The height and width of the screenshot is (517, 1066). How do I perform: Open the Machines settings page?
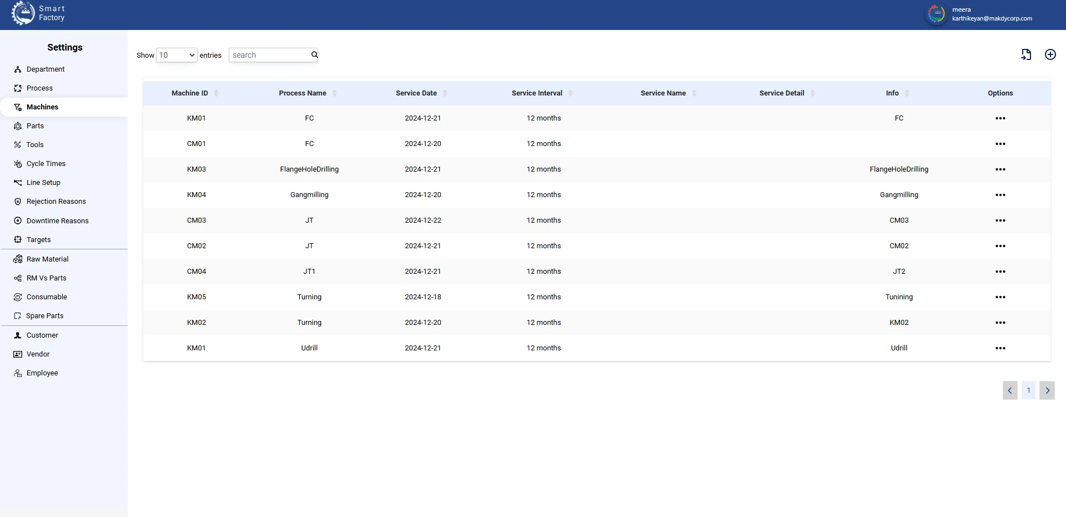tap(64, 107)
